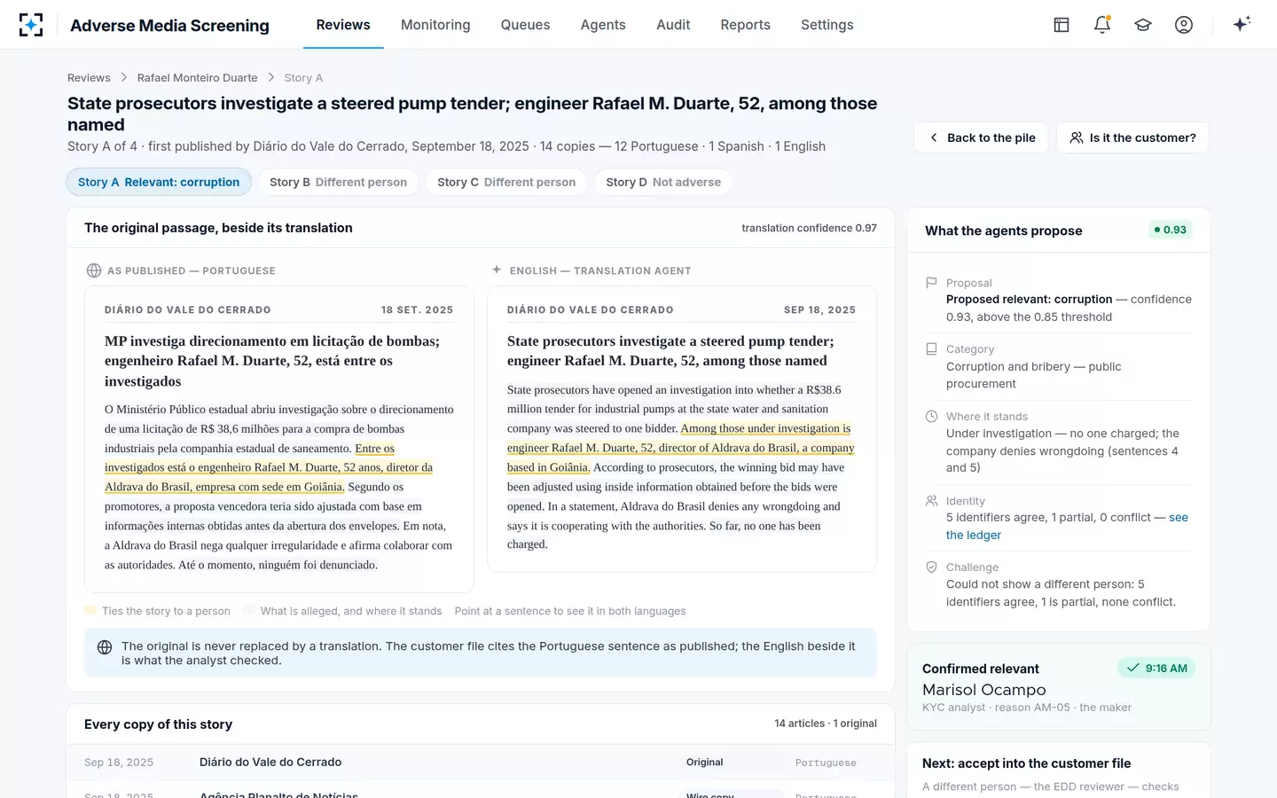Open the layout panel icon in header
Image resolution: width=1277 pixels, height=798 pixels.
tap(1062, 25)
